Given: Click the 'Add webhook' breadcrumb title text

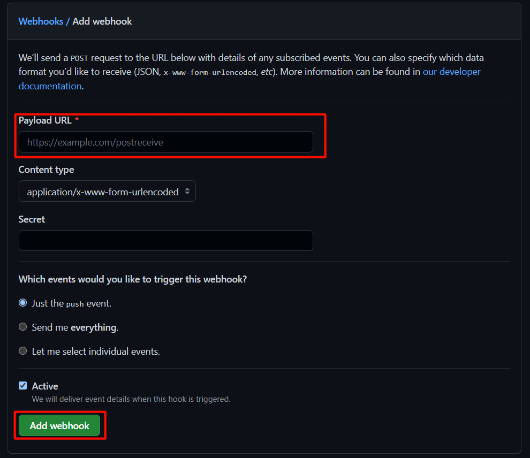Looking at the screenshot, I should (102, 21).
